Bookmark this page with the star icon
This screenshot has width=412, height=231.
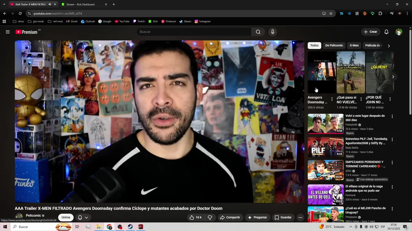(331, 13)
